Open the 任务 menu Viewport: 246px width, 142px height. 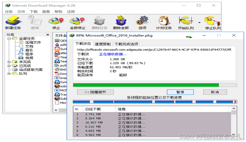pyautogui.click(x=9, y=11)
